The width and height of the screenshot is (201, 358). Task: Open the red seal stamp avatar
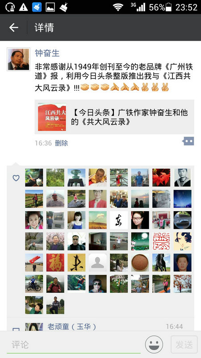click(x=161, y=241)
